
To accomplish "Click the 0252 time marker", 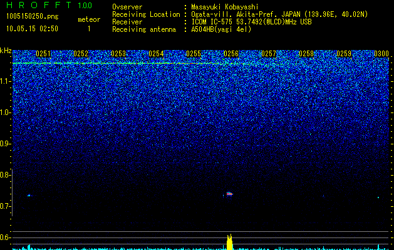I will pyautogui.click(x=81, y=54).
